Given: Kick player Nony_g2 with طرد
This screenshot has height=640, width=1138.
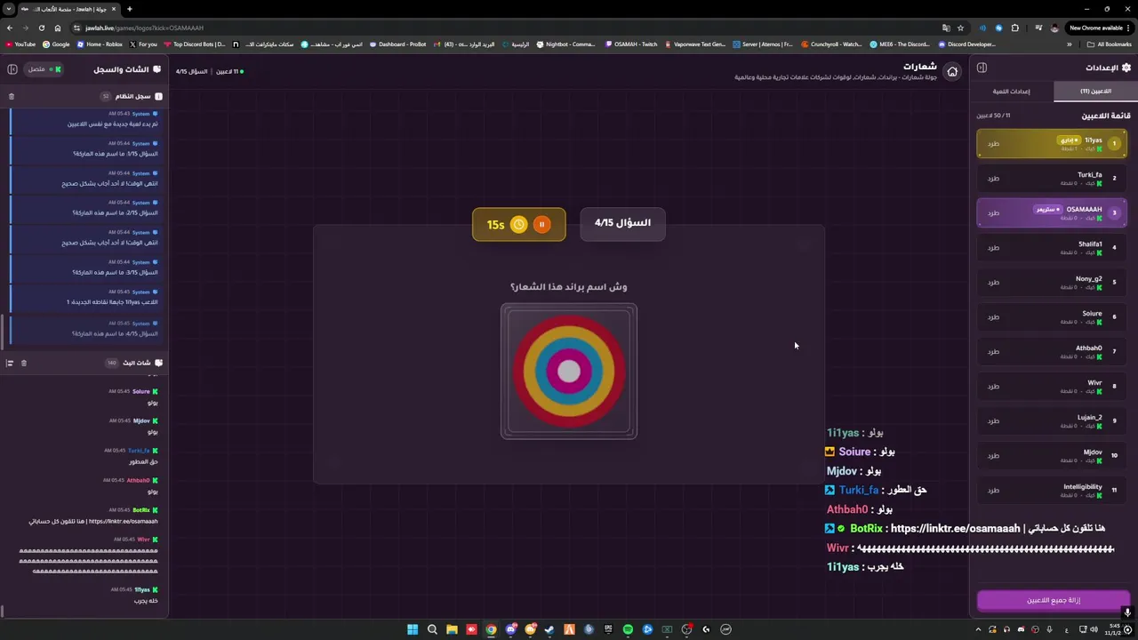Looking at the screenshot, I should 993,283.
